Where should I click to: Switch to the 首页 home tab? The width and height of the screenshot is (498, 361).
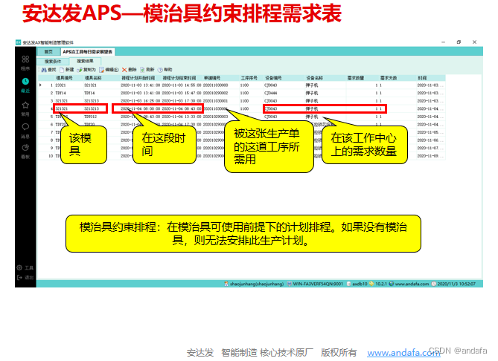tap(48, 52)
